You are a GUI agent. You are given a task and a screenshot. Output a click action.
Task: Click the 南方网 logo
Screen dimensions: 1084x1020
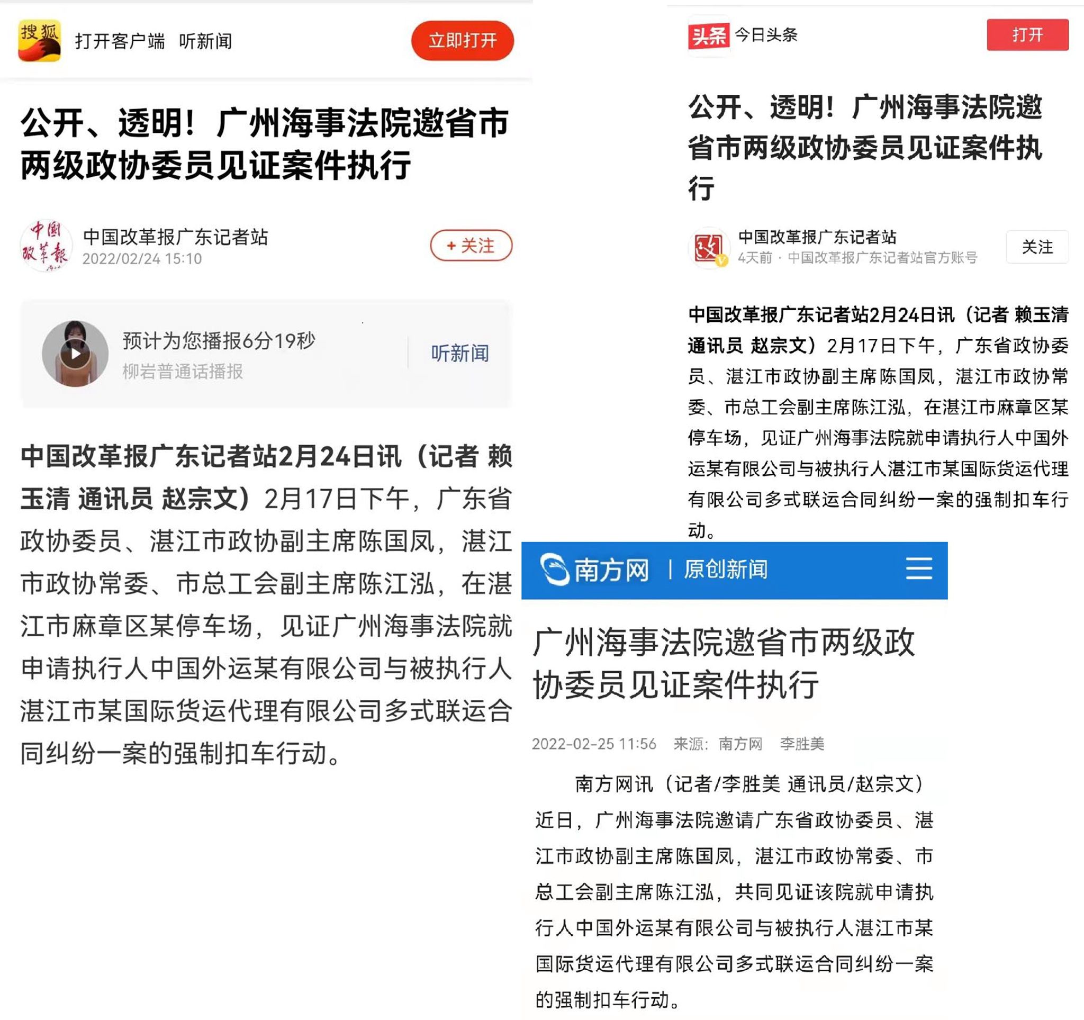point(594,570)
